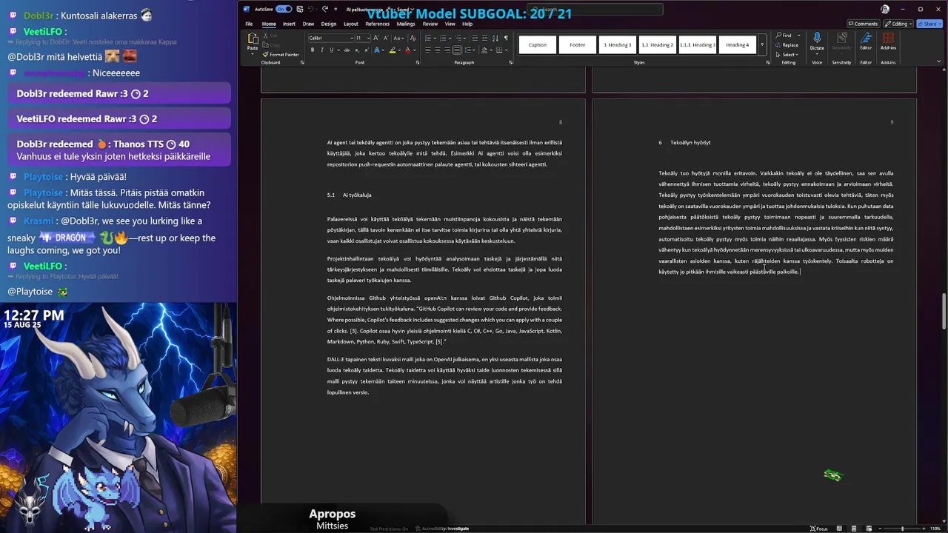
Task: Toggle Italic formatting
Action: pos(322,50)
